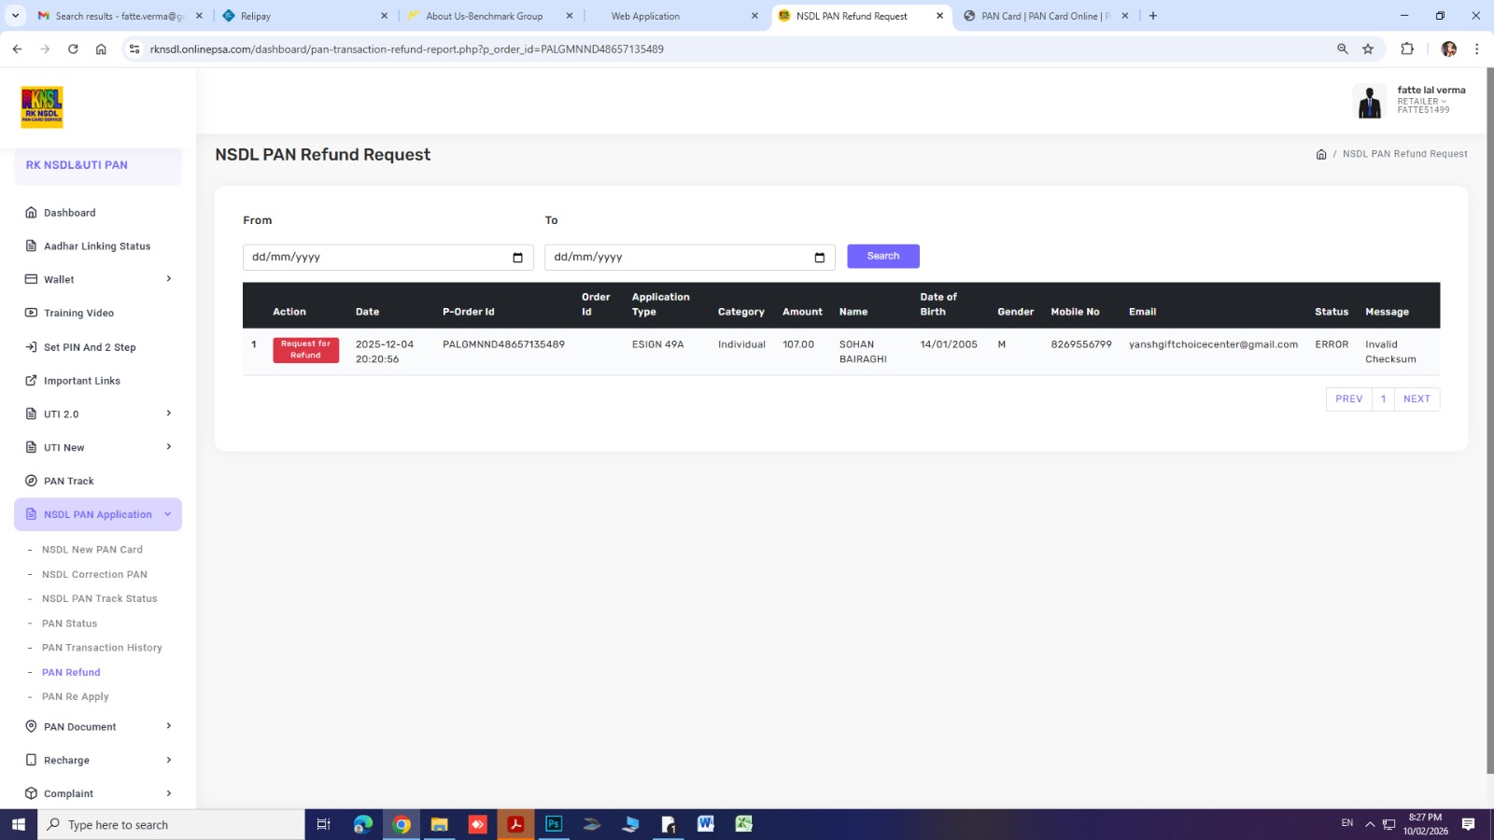Bookmark this page with the star icon

[1368, 49]
